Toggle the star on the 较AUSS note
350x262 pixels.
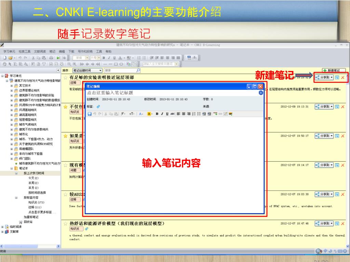coord(65,194)
